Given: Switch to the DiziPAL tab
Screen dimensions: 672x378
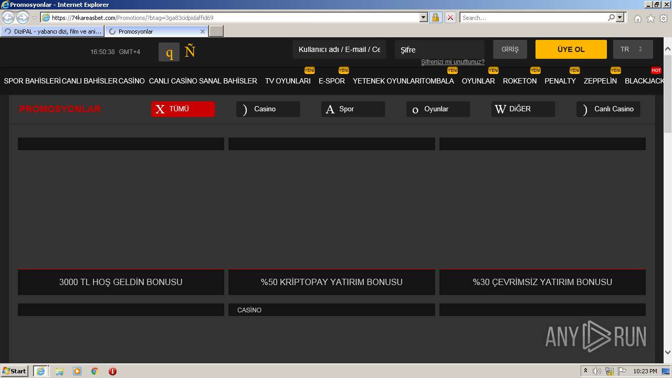Looking at the screenshot, I should click(52, 31).
